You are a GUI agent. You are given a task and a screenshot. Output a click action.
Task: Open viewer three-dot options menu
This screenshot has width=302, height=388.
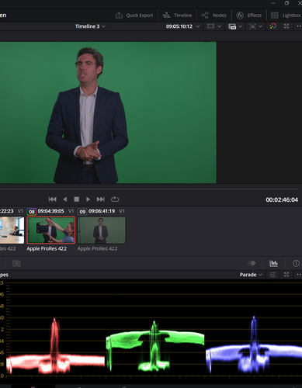(299, 26)
